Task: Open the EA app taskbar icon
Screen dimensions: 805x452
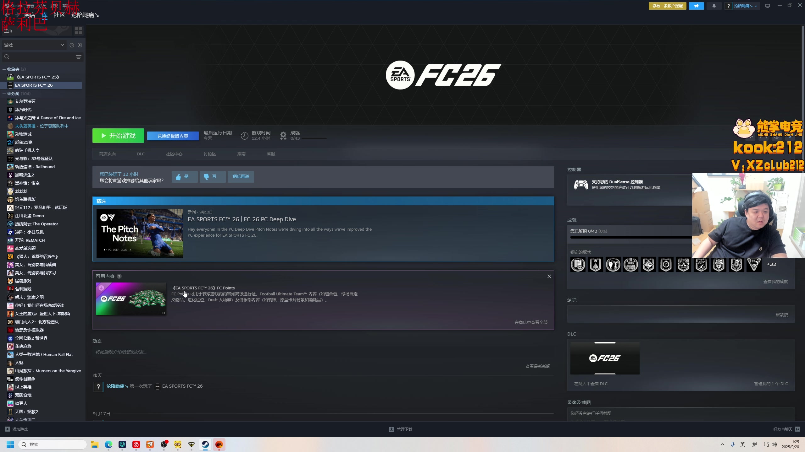Action: click(219, 444)
